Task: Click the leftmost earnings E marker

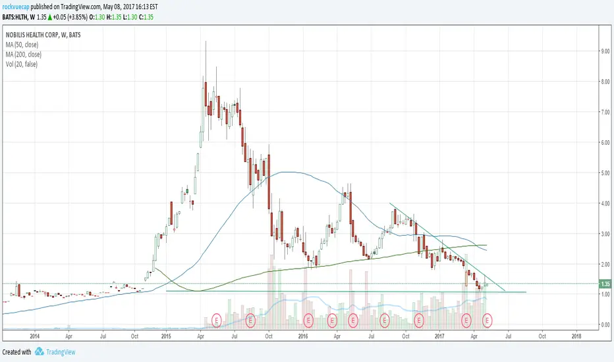Action: pos(217,321)
